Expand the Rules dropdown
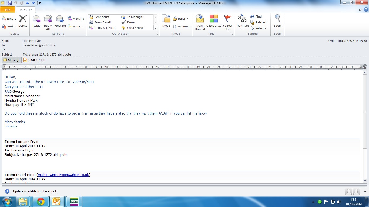 [180, 19]
